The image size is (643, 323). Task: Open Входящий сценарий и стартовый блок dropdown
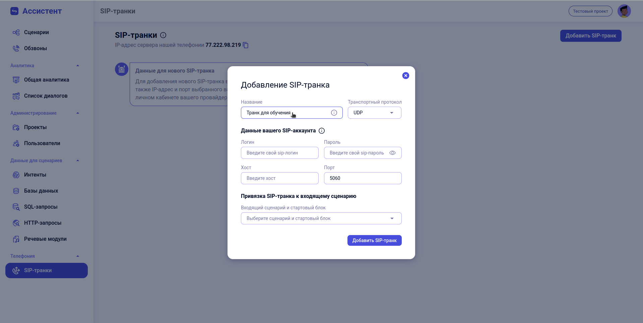click(x=321, y=218)
